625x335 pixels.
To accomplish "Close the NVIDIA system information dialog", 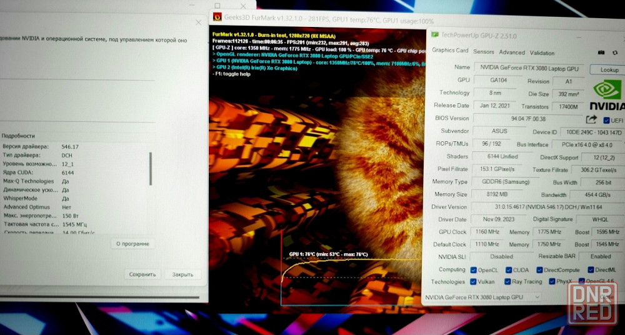I will coord(199,22).
